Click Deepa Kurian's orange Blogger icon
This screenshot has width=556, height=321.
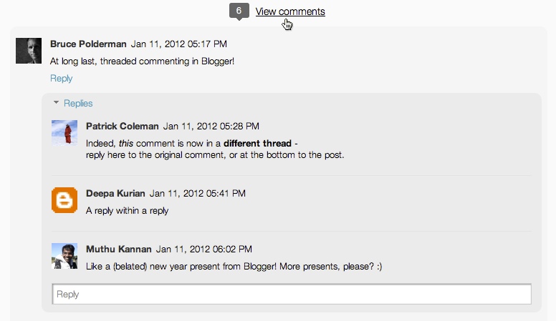pyautogui.click(x=64, y=199)
